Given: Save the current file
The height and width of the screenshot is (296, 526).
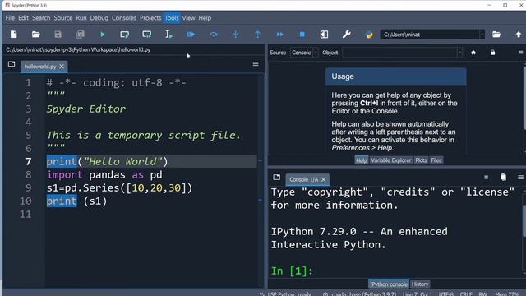Looking at the screenshot, I should (x=58, y=35).
